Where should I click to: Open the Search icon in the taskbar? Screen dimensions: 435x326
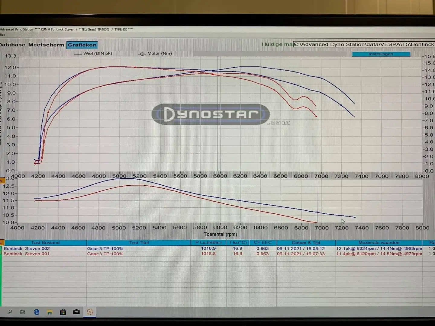pos(10,312)
